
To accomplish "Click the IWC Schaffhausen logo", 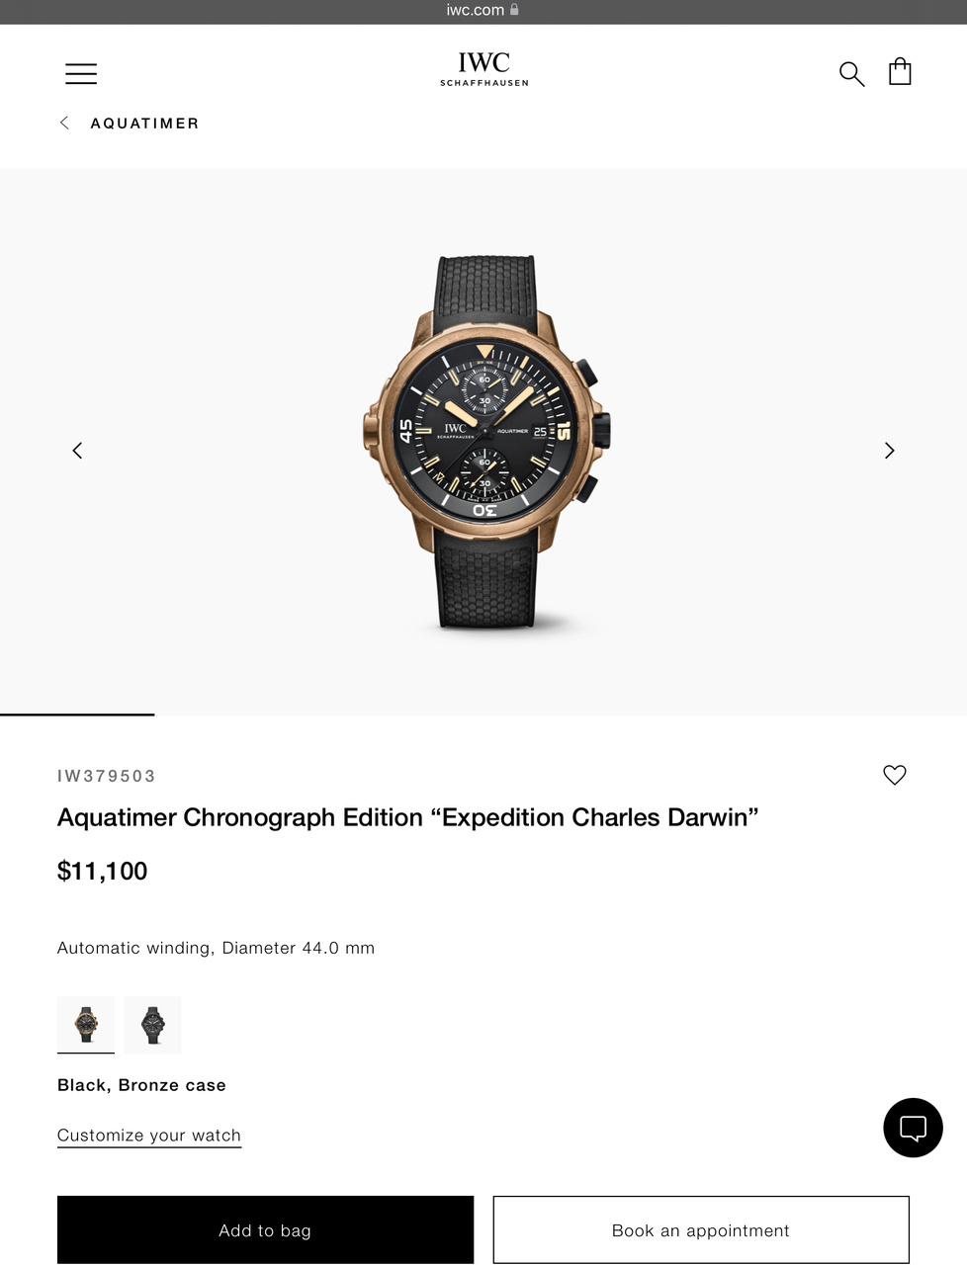I will click(x=484, y=69).
